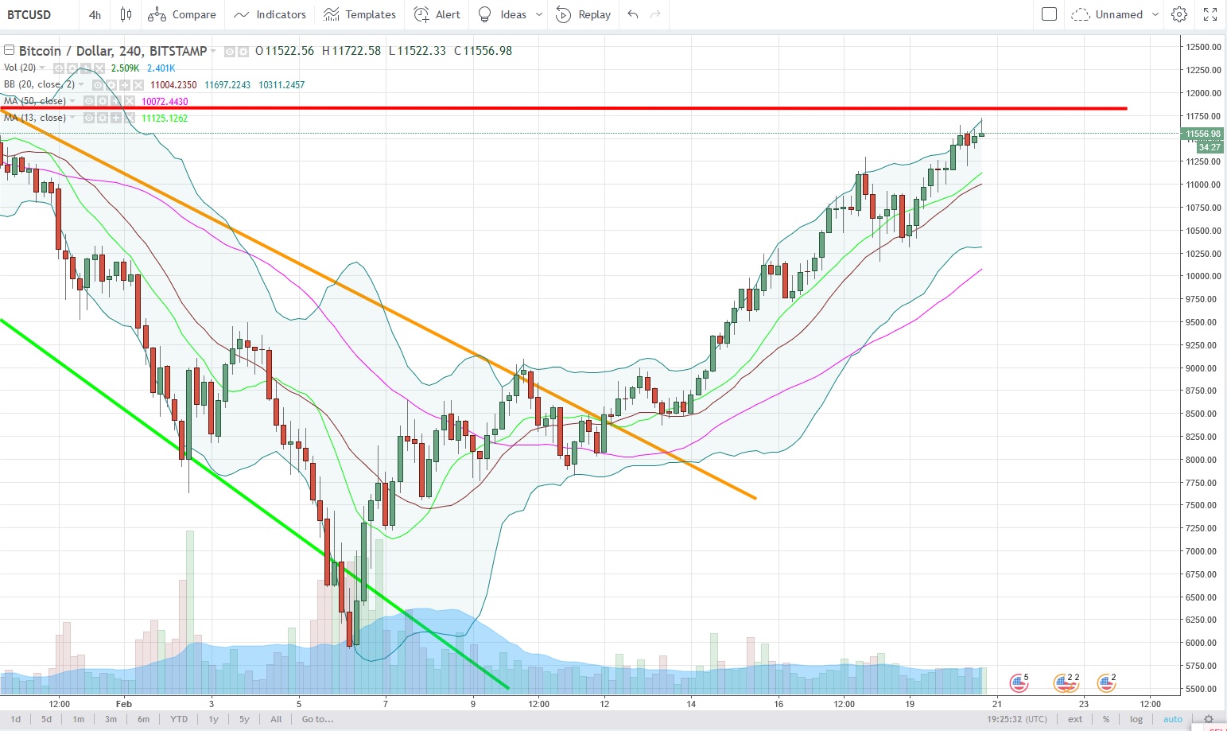Undo the last chart action

(633, 14)
